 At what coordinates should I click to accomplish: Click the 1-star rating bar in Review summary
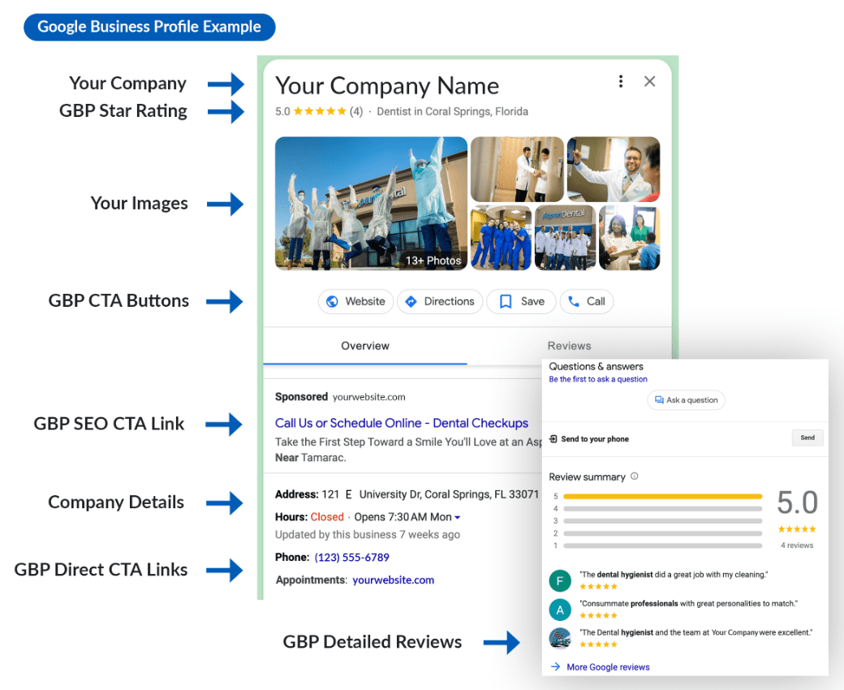[x=662, y=546]
